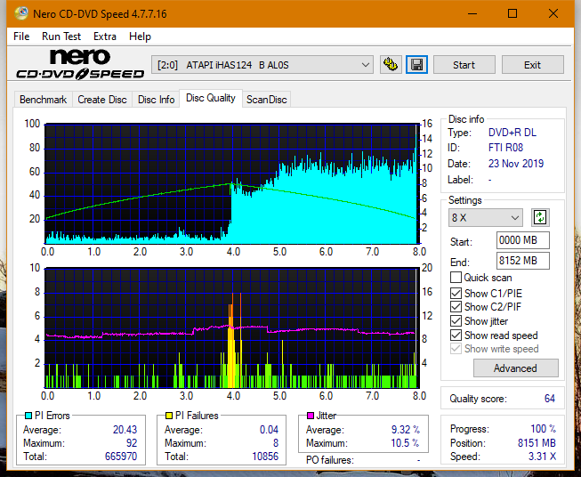Click the Nero CD-DVD Speed logo

80,64
